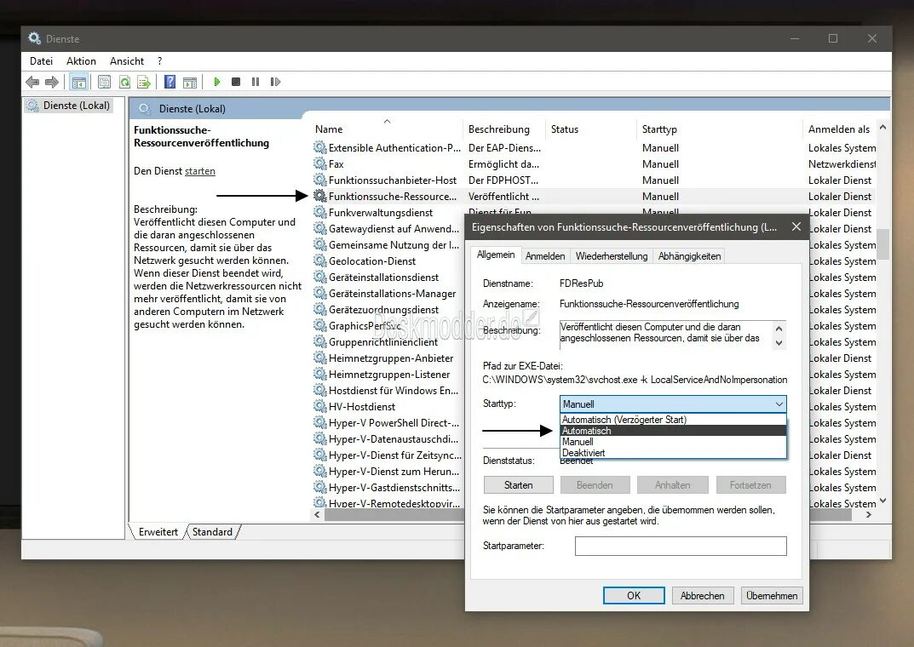The width and height of the screenshot is (914, 647).
Task: Toggle the console tree visibility icon
Action: [78, 81]
